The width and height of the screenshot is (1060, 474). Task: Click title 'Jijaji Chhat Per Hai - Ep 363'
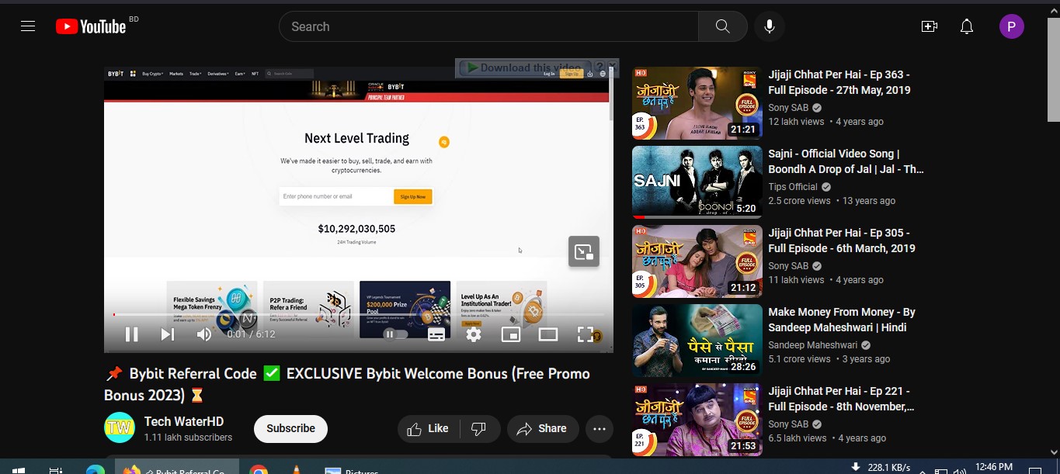[839, 82]
